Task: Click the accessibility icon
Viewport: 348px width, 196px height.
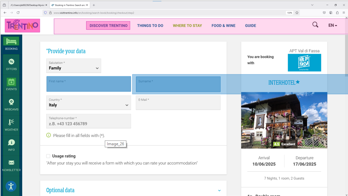Action: 11,186
